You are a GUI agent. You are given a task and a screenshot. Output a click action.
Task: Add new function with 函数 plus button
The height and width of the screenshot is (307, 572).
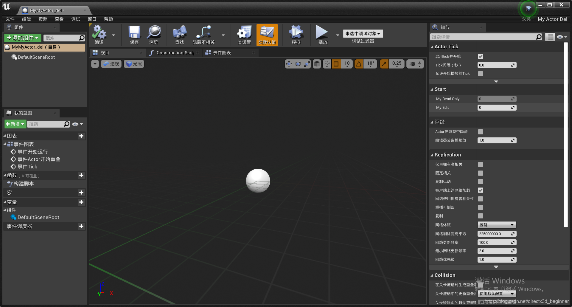pyautogui.click(x=81, y=176)
